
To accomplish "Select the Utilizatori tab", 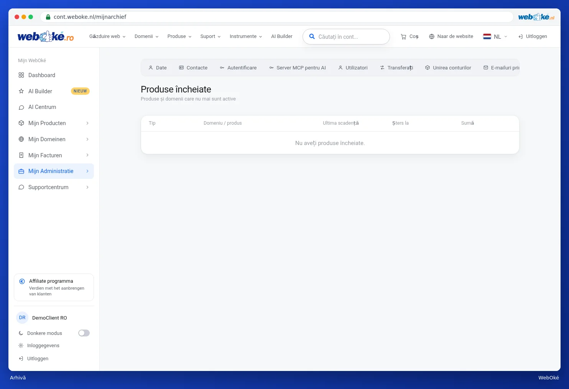I will (353, 68).
